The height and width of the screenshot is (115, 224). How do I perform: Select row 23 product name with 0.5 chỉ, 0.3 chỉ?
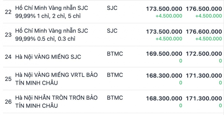(52, 35)
